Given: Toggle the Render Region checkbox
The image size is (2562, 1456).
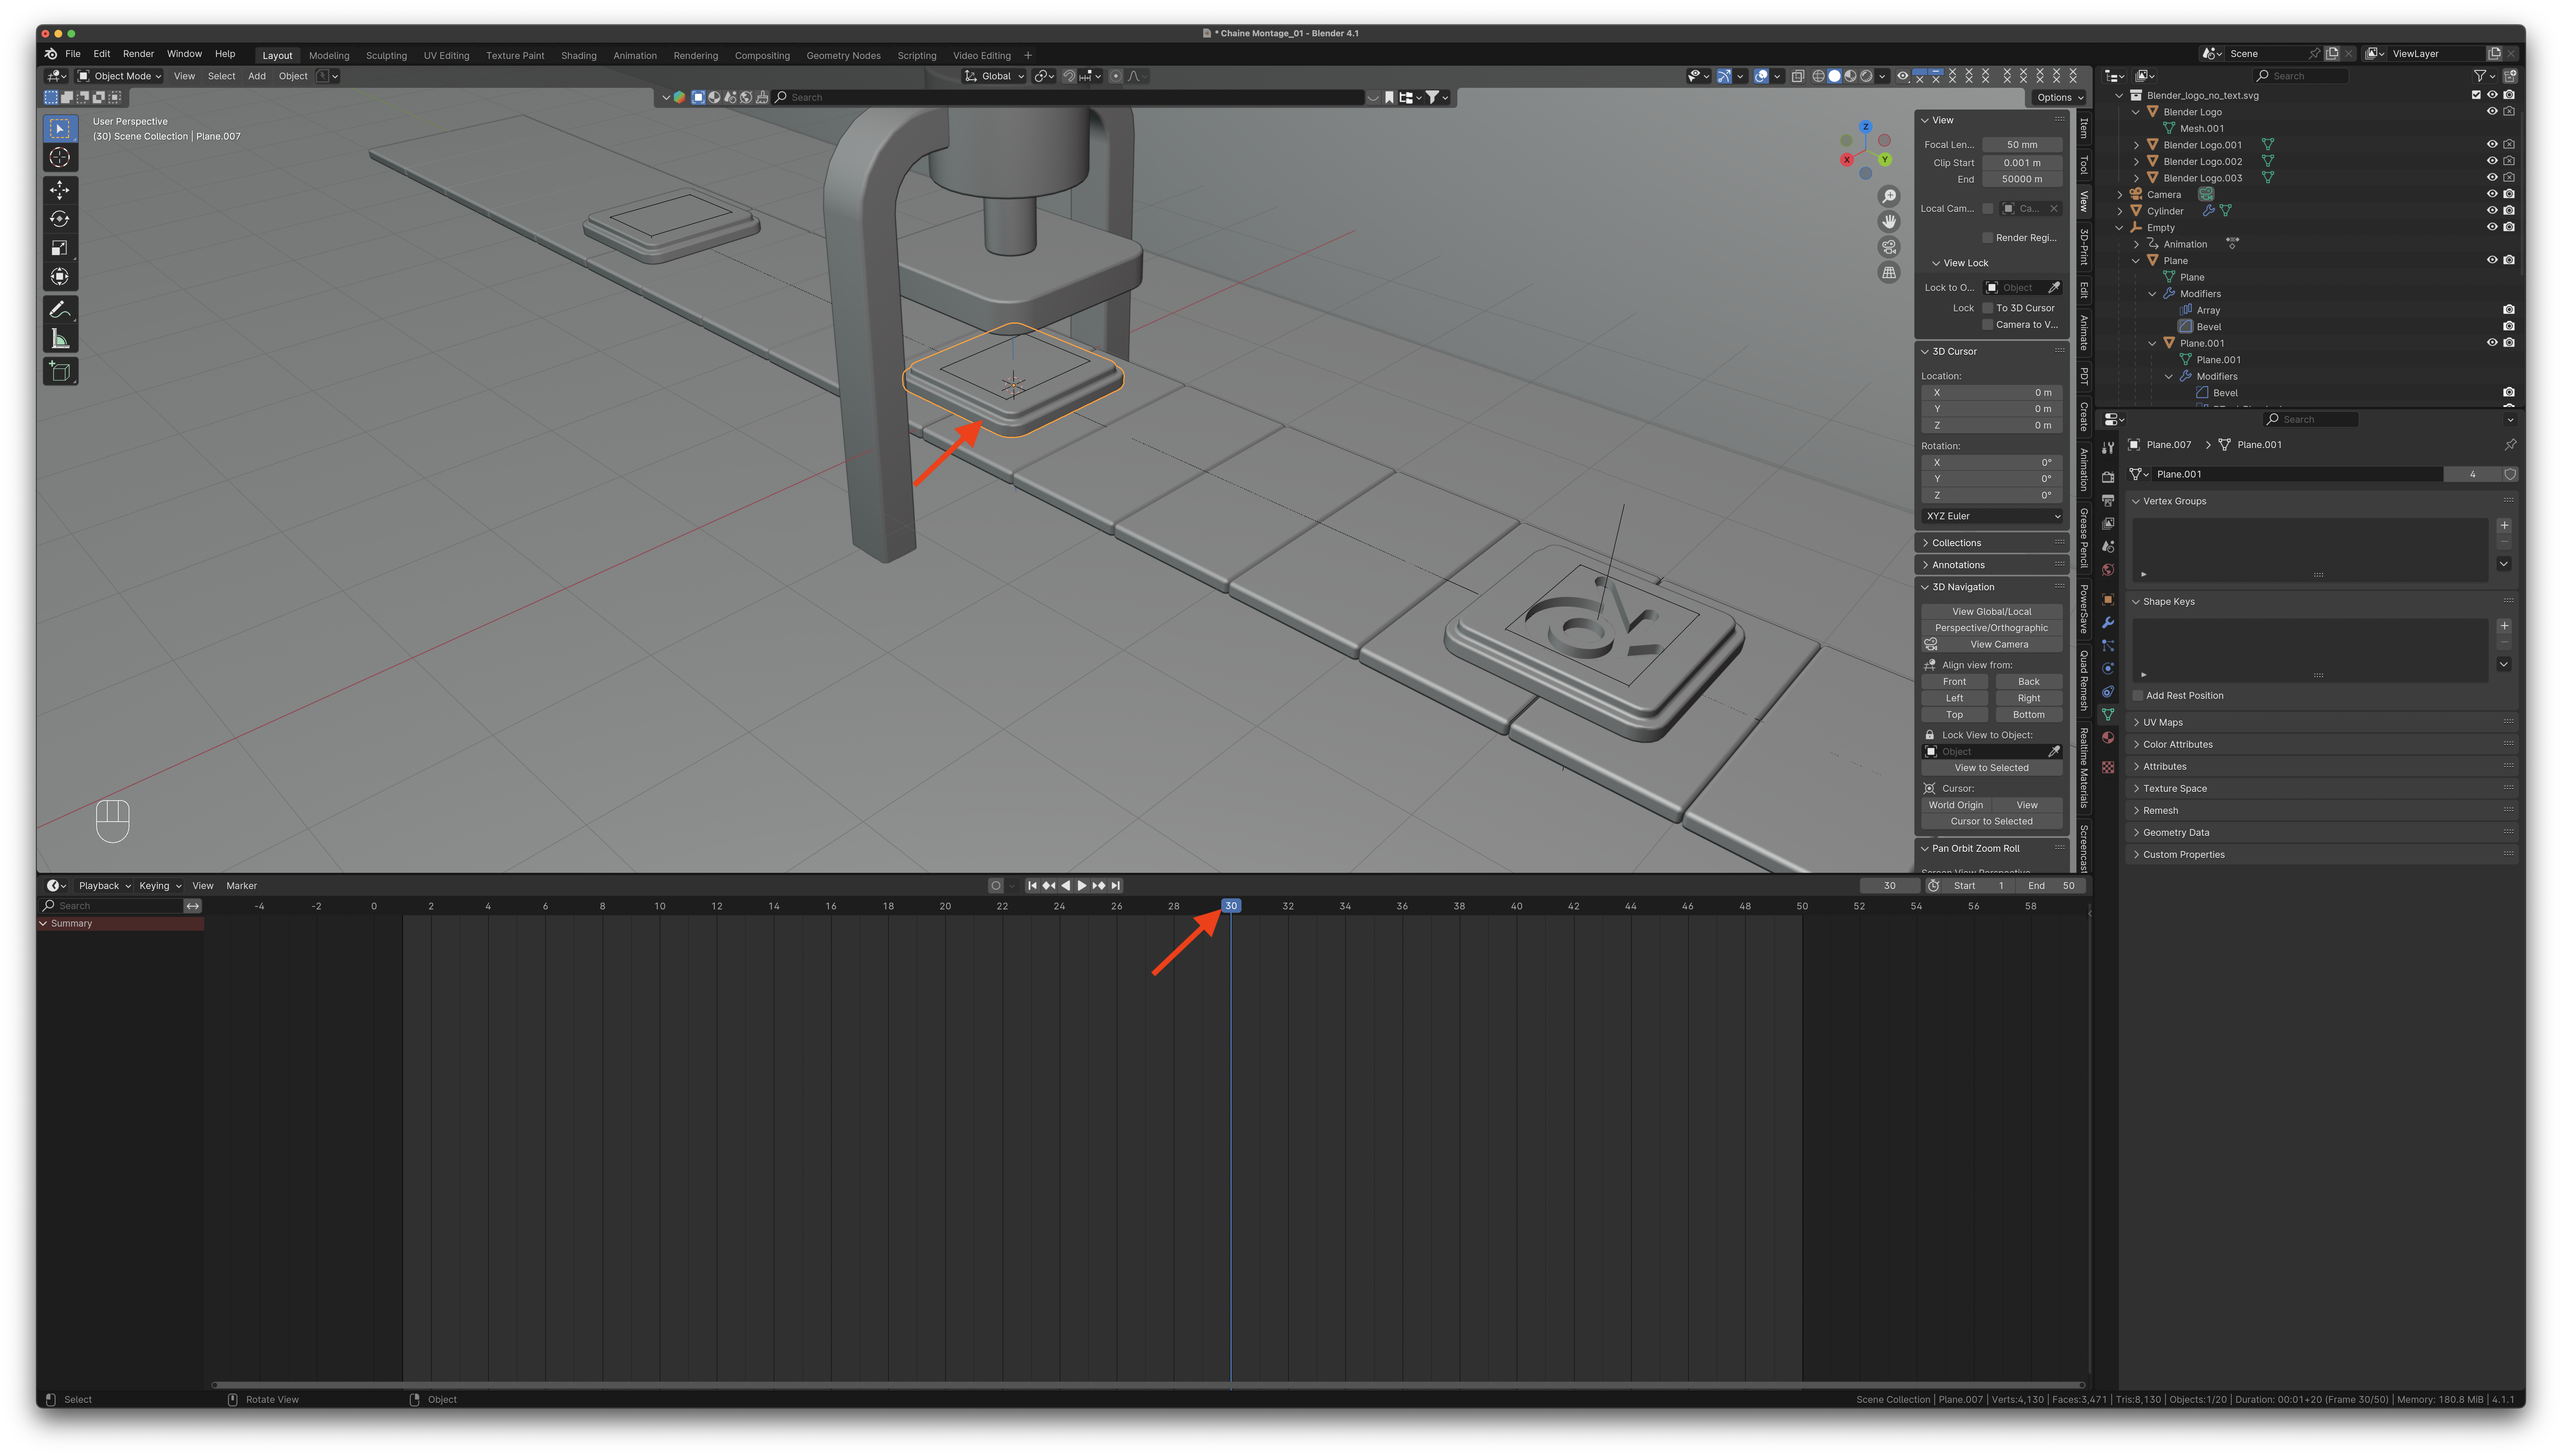Looking at the screenshot, I should coord(1988,238).
